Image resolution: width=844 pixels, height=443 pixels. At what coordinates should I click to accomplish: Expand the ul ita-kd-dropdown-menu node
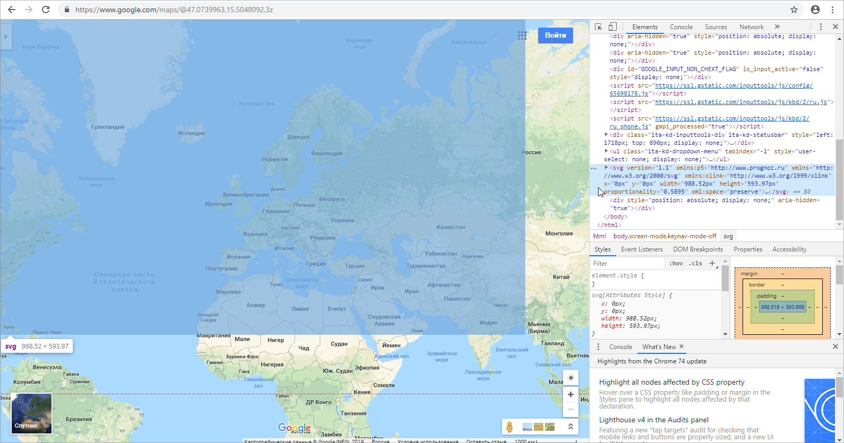(606, 151)
